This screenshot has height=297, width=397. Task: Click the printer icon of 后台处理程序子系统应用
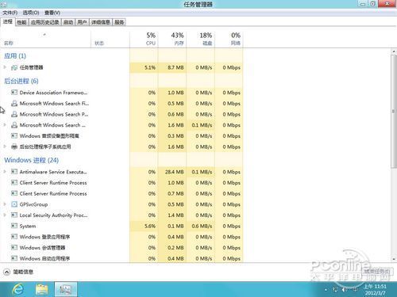coord(14,147)
